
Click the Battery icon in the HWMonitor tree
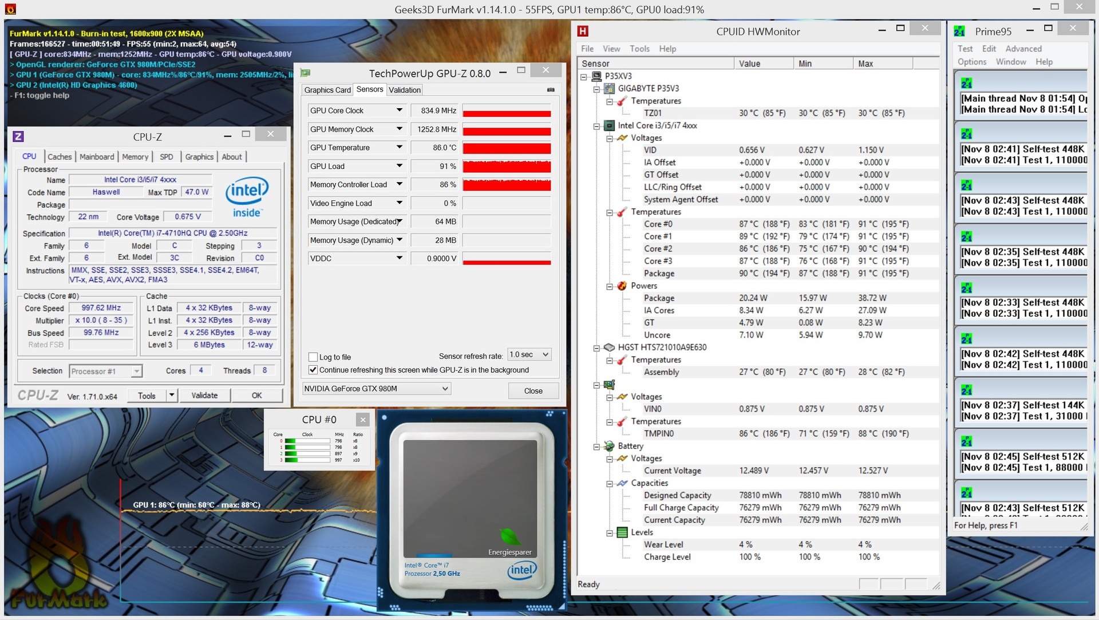[x=610, y=446]
